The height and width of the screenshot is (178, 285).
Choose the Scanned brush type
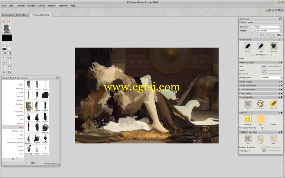[261, 46]
